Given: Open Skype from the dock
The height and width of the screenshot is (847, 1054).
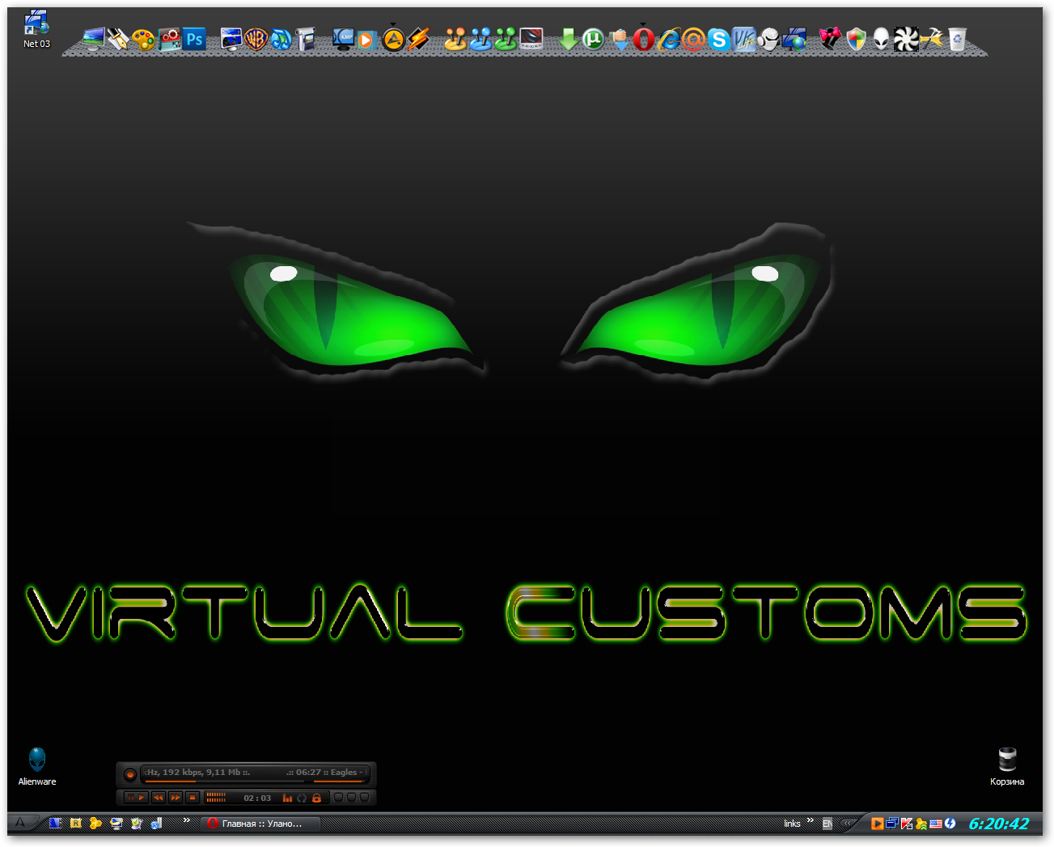Looking at the screenshot, I should point(719,39).
